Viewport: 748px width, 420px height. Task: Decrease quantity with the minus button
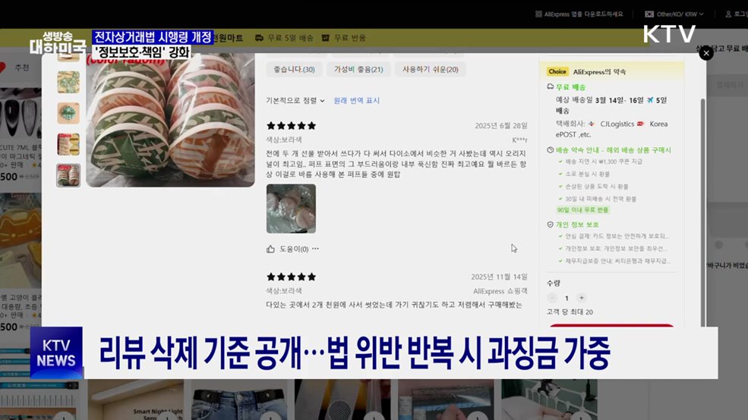(x=552, y=298)
